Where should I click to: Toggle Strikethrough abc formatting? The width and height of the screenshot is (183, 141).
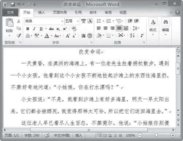click(x=51, y=29)
